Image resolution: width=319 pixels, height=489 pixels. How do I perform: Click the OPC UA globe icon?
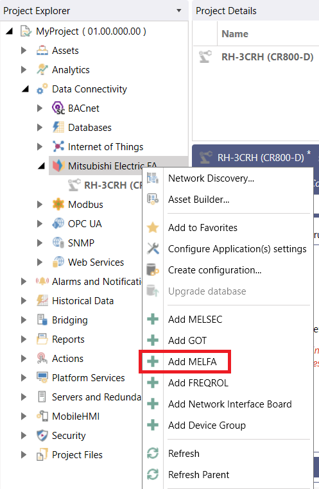[x=58, y=224]
